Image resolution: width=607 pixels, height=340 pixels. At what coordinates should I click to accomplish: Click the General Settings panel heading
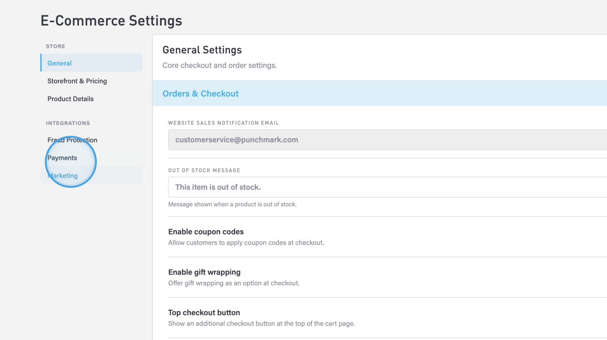[202, 50]
